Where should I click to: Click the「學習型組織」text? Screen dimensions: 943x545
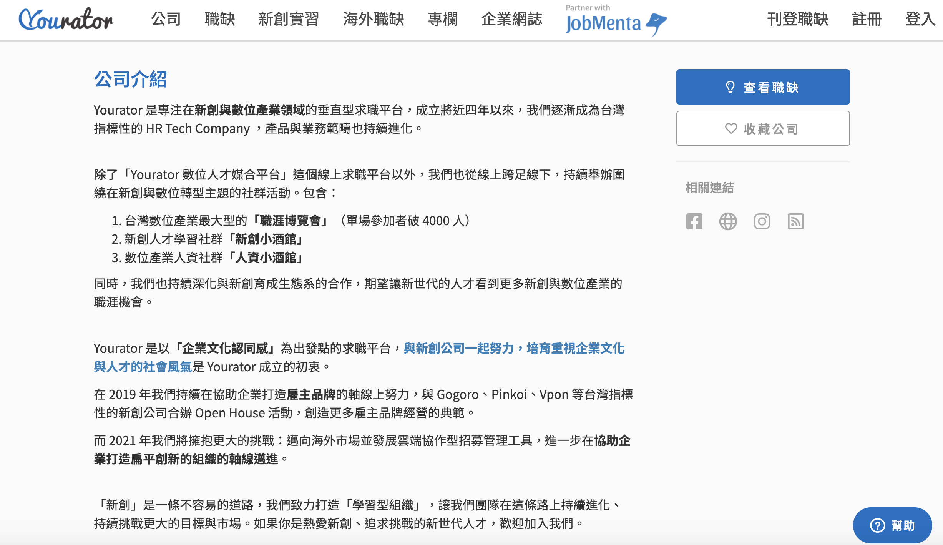383,505
